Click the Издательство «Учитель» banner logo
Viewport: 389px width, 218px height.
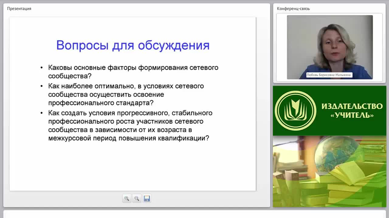coord(295,111)
